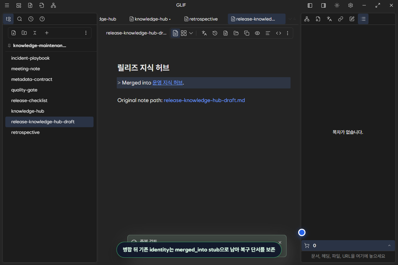Open version history in editor toolbar
This screenshot has width=398, height=265.
[x=215, y=33]
